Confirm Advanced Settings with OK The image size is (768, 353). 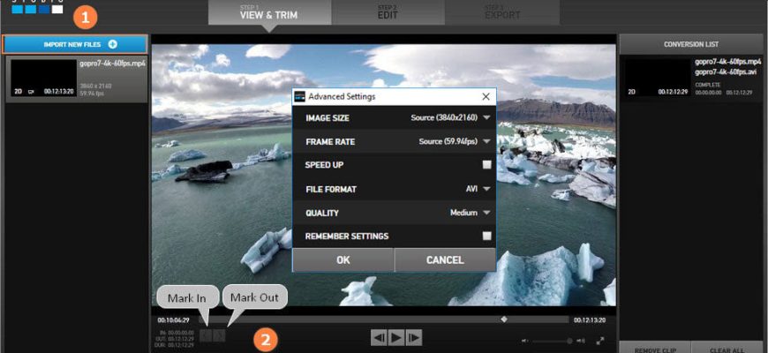(x=343, y=260)
